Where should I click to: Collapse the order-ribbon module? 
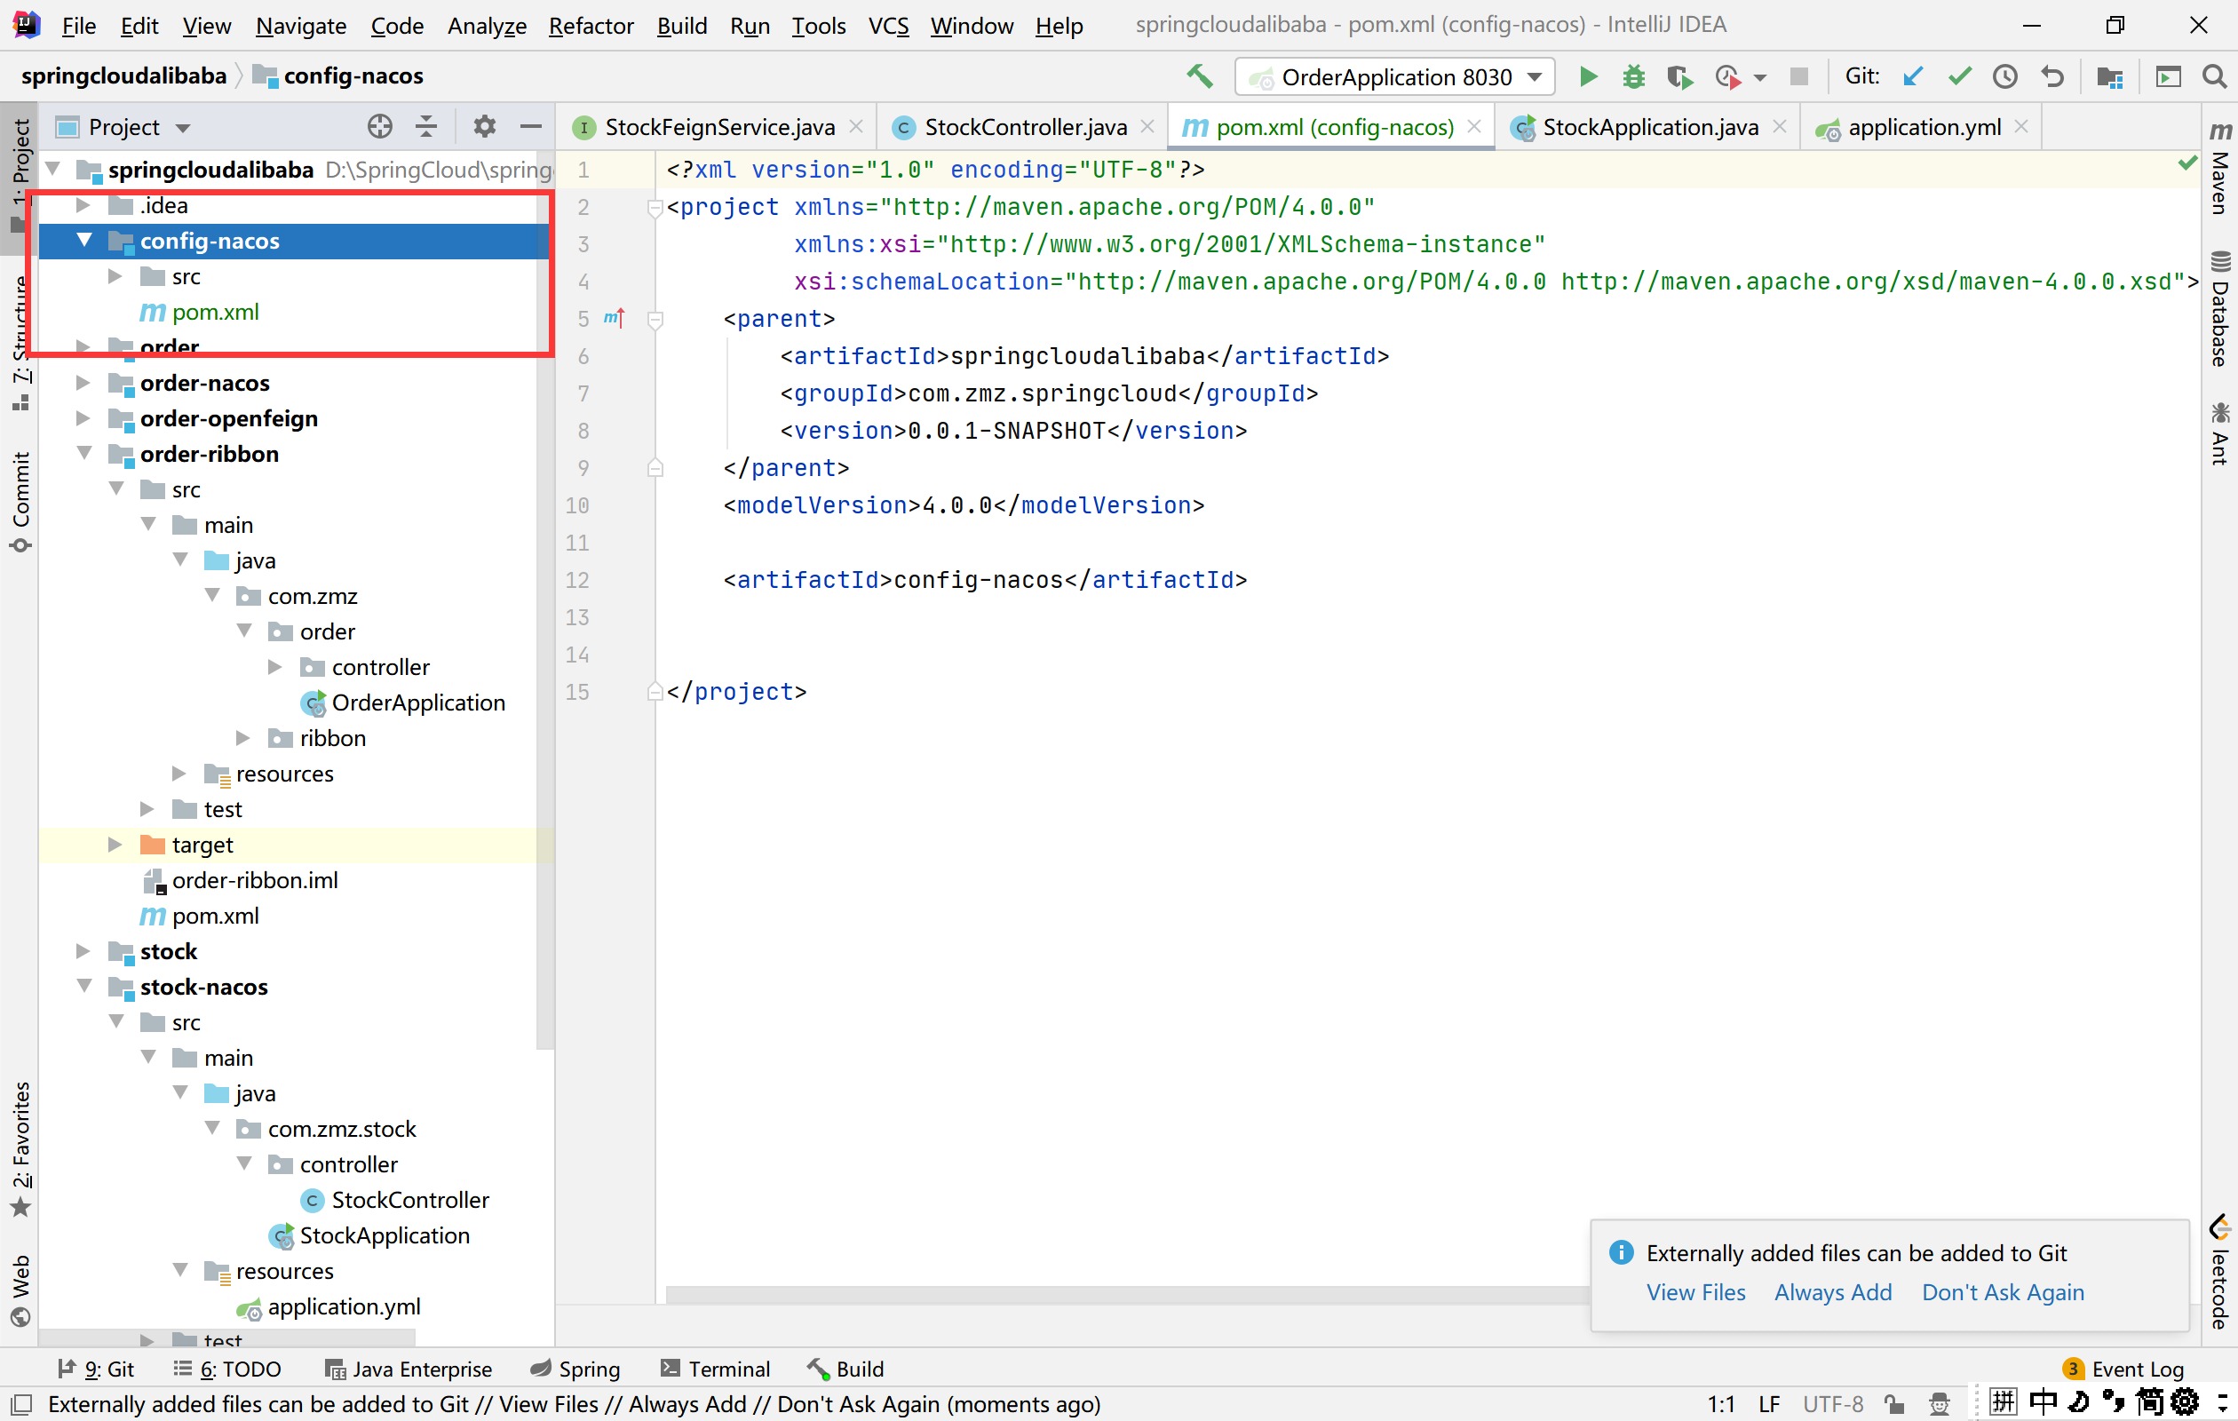tap(83, 453)
